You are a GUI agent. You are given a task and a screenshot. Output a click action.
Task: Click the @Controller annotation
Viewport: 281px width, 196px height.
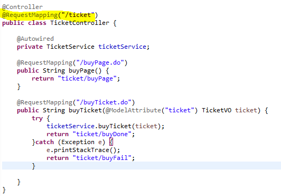22,7
